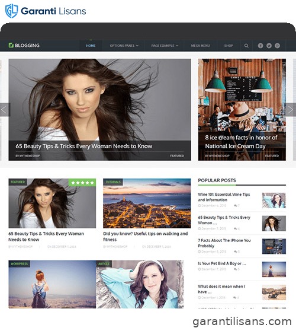Click the popular beauty tips small thumbnail
The image size is (296, 331).
click(274, 224)
